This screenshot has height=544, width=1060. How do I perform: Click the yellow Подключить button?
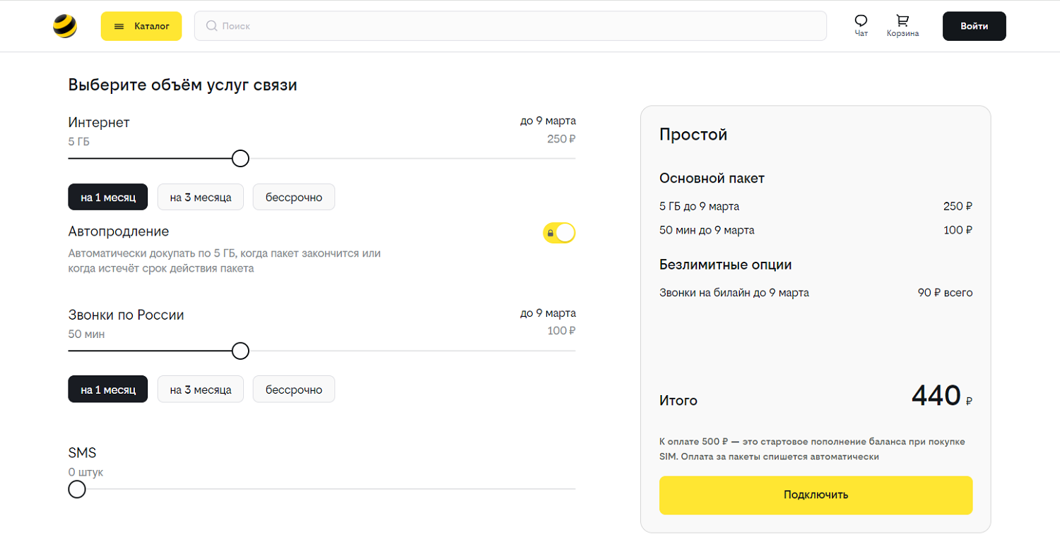(815, 495)
